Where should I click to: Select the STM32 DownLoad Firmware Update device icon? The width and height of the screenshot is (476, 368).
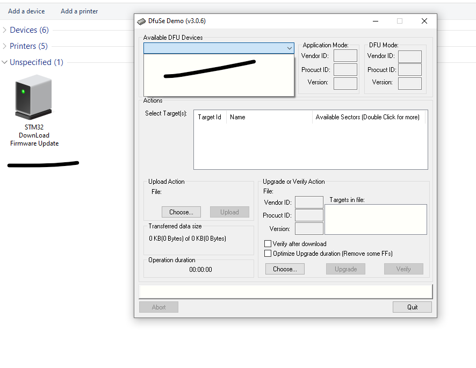pyautogui.click(x=33, y=97)
